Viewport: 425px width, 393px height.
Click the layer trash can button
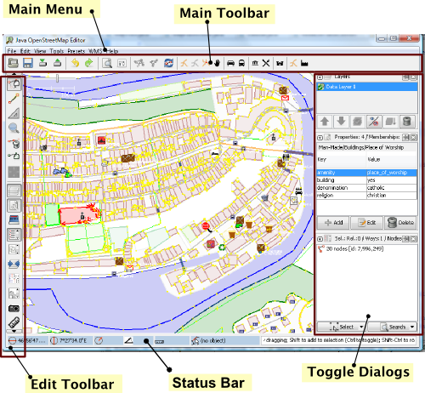coord(407,122)
